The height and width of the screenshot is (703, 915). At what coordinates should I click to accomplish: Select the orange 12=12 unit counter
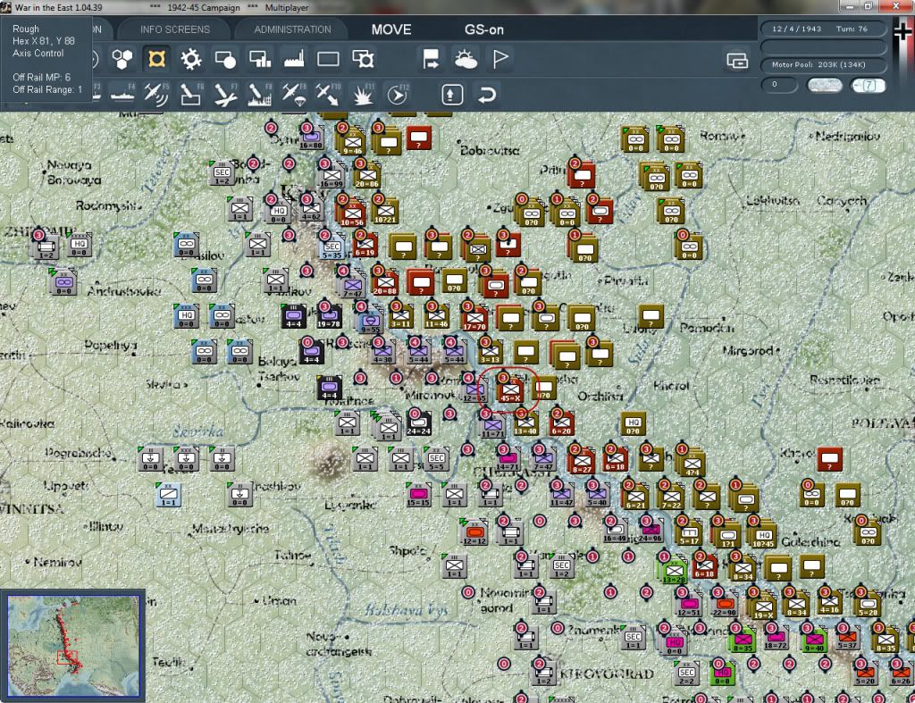(474, 532)
